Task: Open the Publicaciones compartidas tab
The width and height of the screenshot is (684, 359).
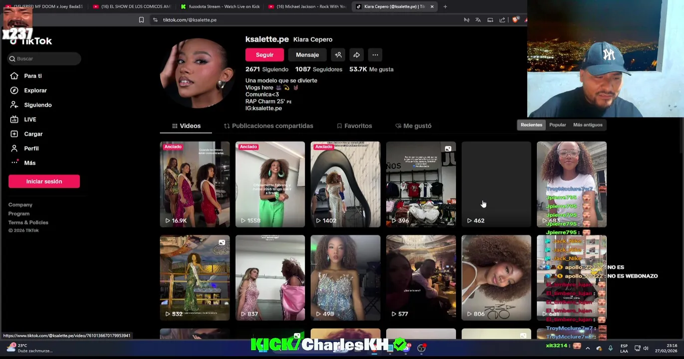Action: pos(268,126)
